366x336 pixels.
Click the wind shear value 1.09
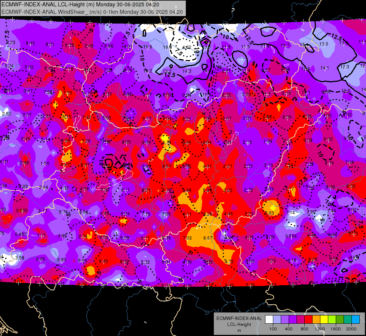point(268,141)
